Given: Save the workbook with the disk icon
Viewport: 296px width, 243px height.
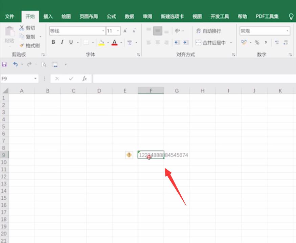Looking at the screenshot, I should pos(4,64).
